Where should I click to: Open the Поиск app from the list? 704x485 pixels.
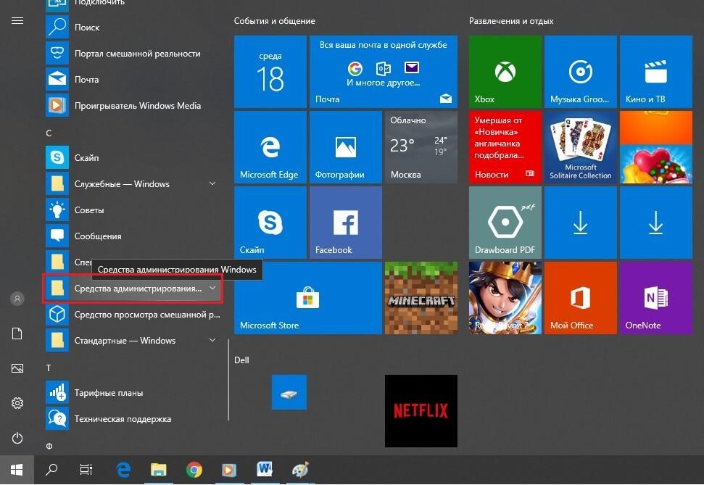pos(133,28)
